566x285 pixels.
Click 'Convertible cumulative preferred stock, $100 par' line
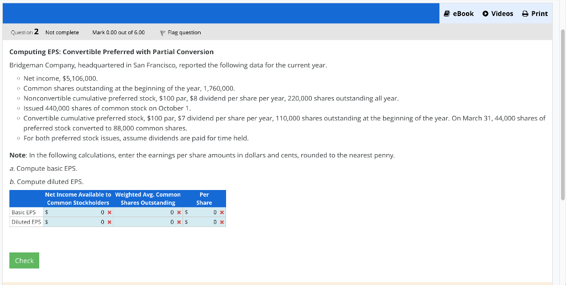[285, 123]
